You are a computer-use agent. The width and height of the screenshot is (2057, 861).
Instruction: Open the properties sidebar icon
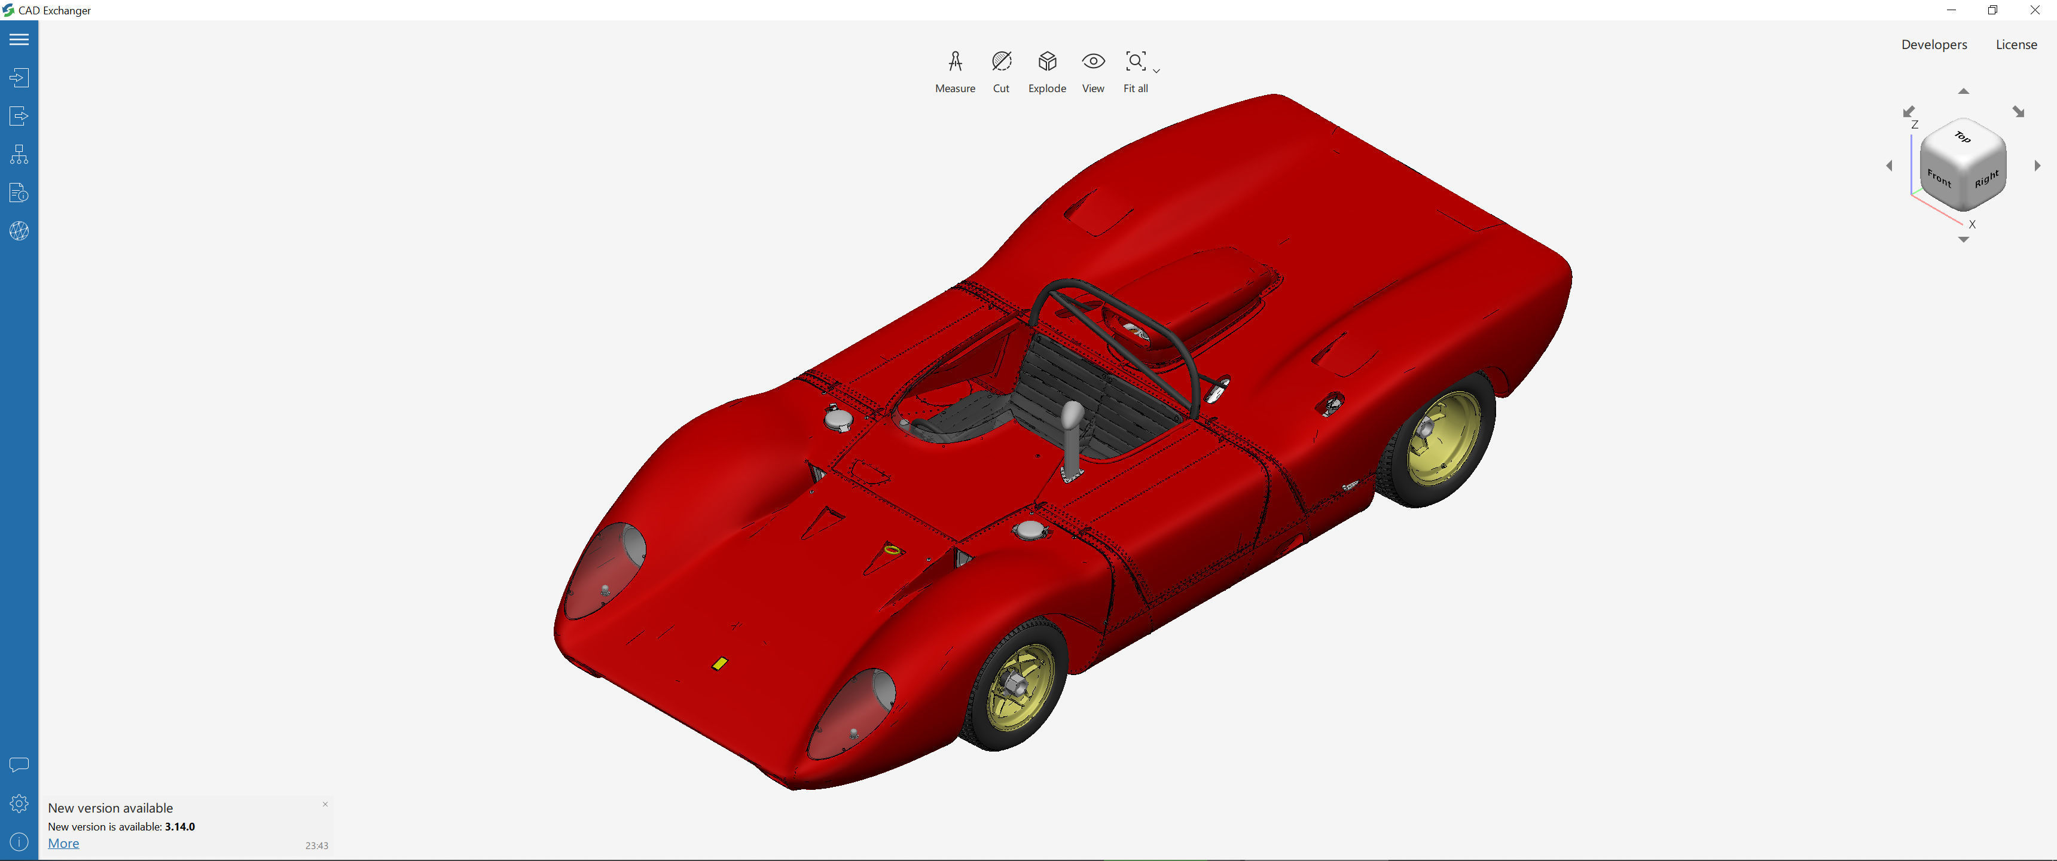tap(19, 193)
